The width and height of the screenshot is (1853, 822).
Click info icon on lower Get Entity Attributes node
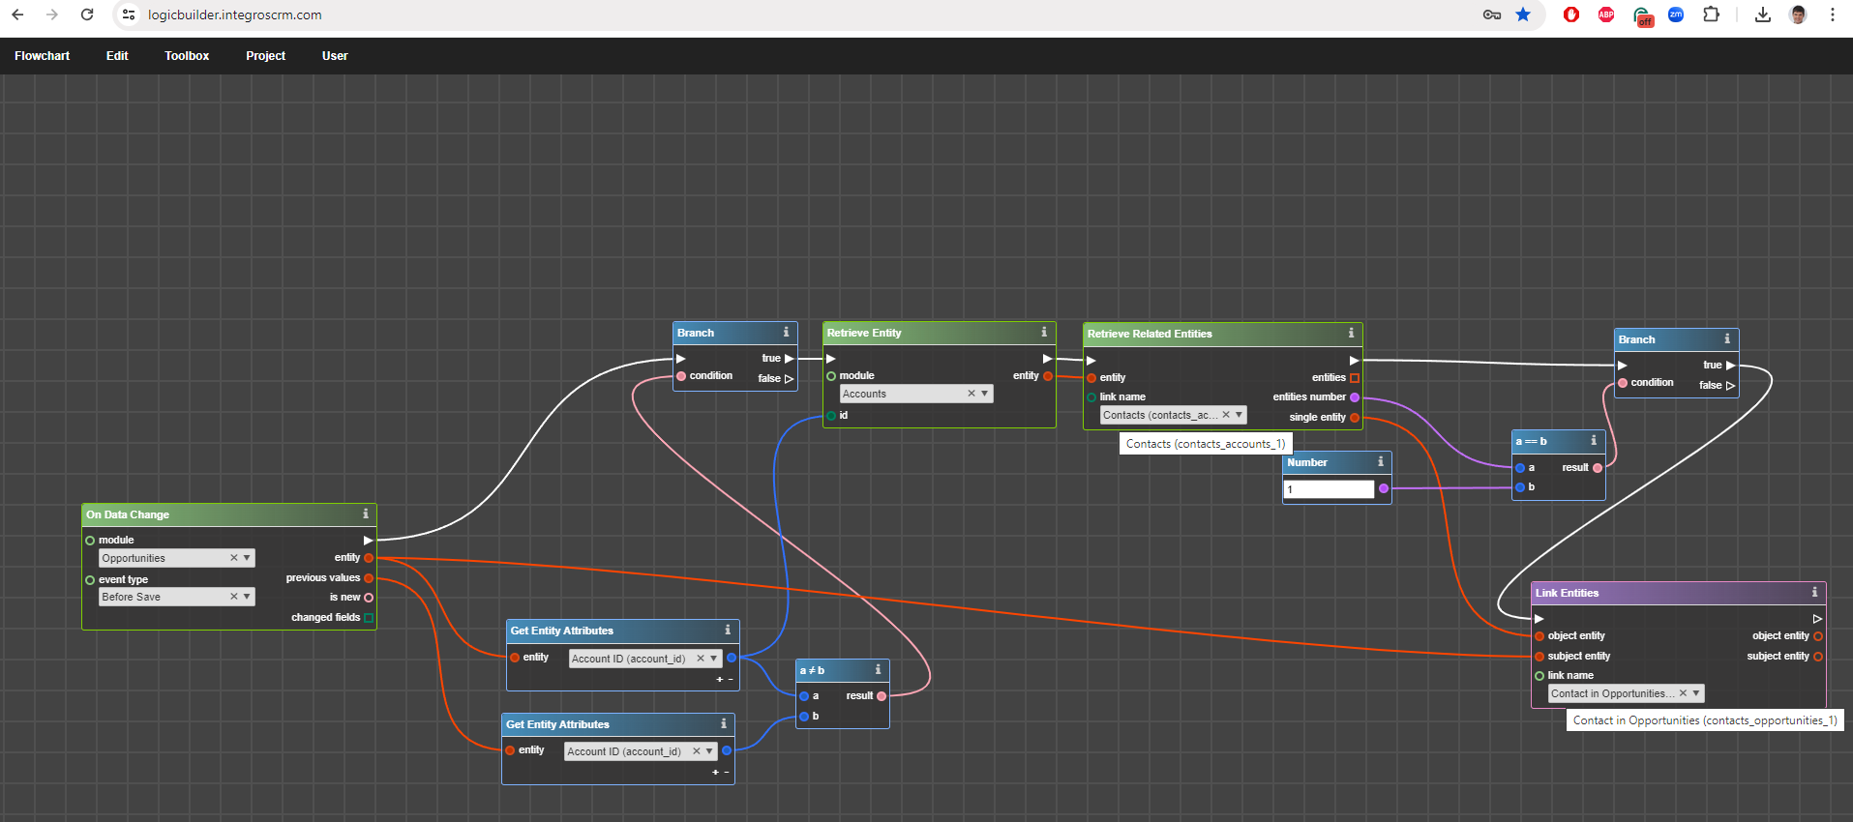pyautogui.click(x=723, y=723)
